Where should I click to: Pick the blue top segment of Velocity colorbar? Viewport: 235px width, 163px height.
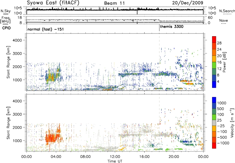pyautogui.click(x=214, y=100)
